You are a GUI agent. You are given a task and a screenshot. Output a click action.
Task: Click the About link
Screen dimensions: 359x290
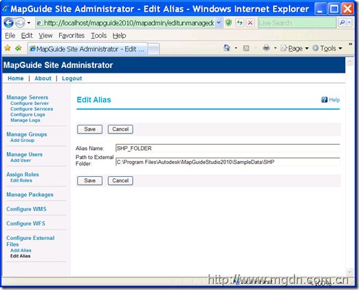pos(43,78)
